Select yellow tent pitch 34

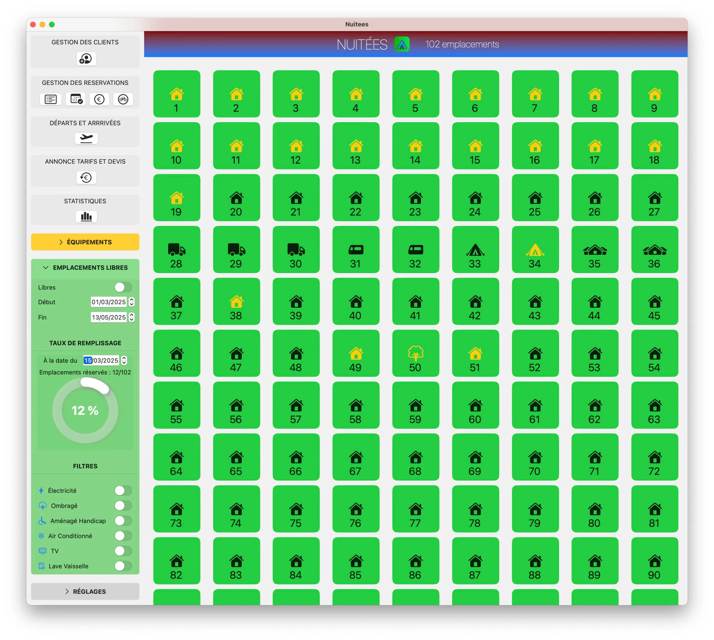535,249
